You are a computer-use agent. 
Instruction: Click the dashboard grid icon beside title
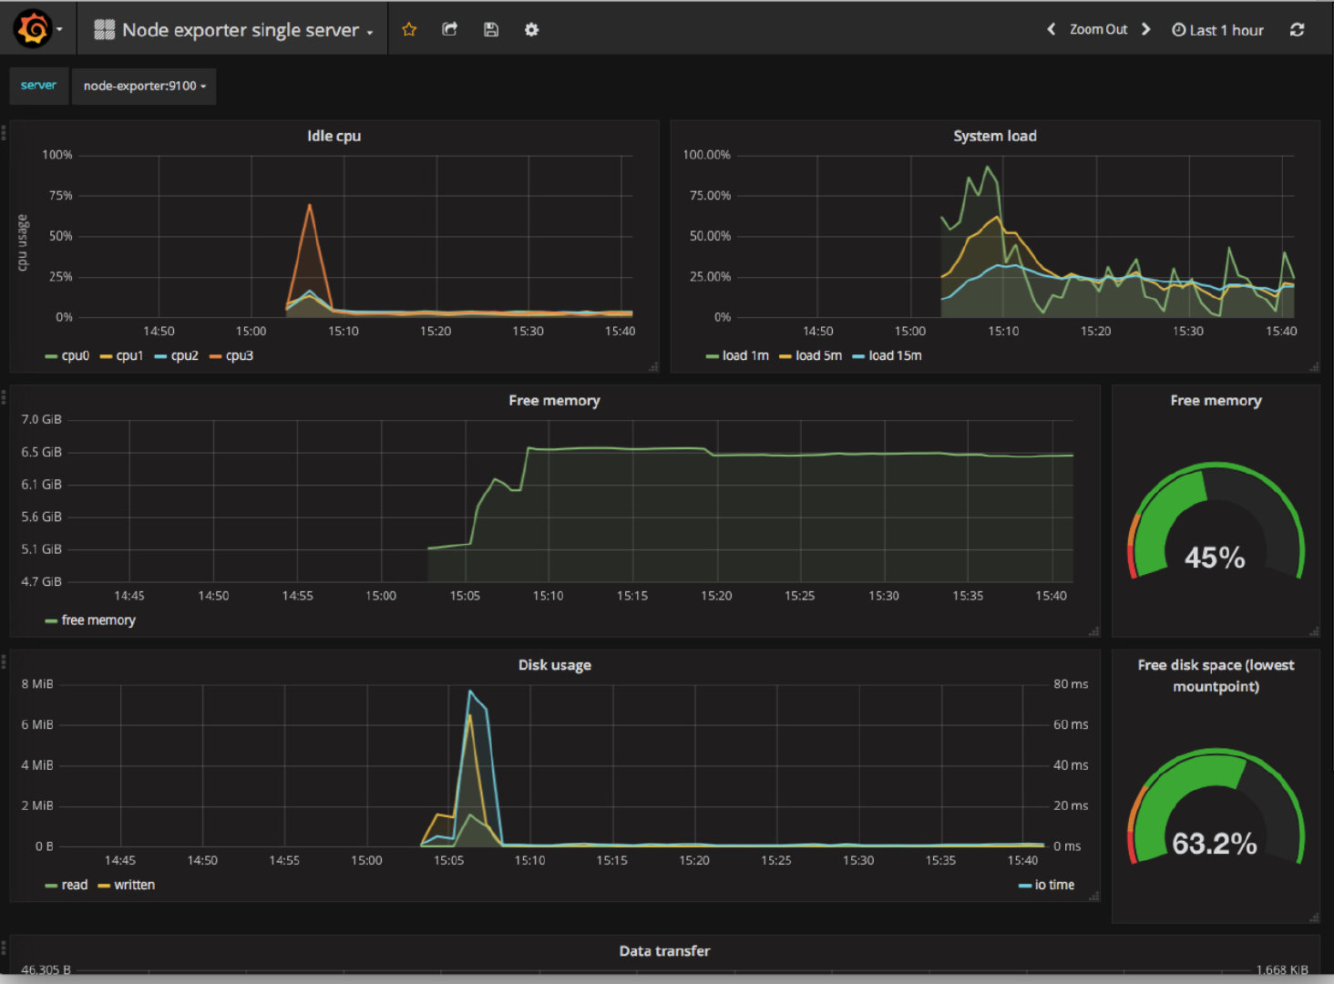click(x=104, y=30)
